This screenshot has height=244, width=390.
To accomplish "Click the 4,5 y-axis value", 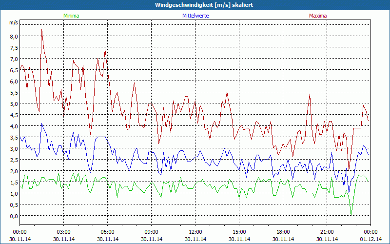I will [14, 115].
